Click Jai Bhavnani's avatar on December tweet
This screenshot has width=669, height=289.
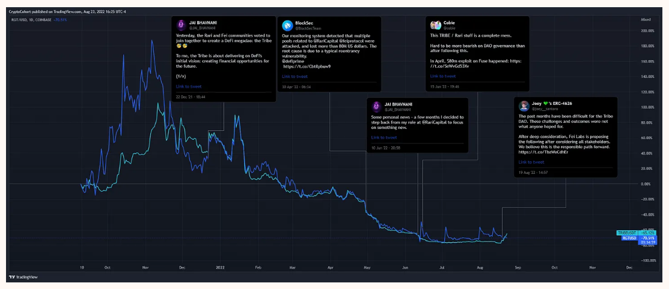180,25
